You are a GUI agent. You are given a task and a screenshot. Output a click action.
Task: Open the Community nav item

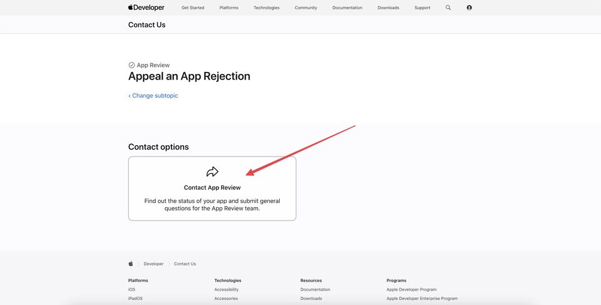click(x=306, y=8)
